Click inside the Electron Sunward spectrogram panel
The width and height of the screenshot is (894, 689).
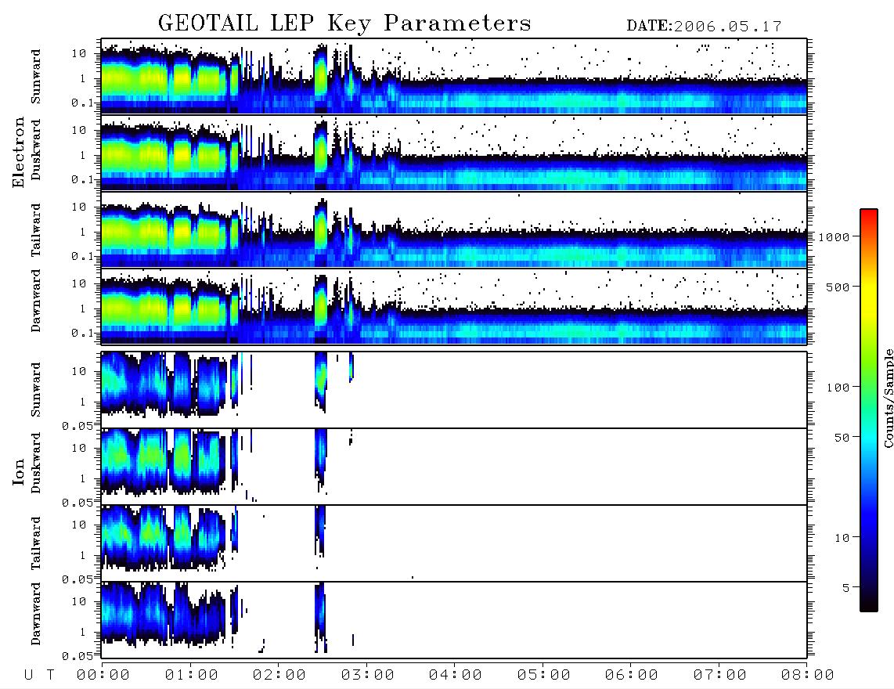(454, 76)
